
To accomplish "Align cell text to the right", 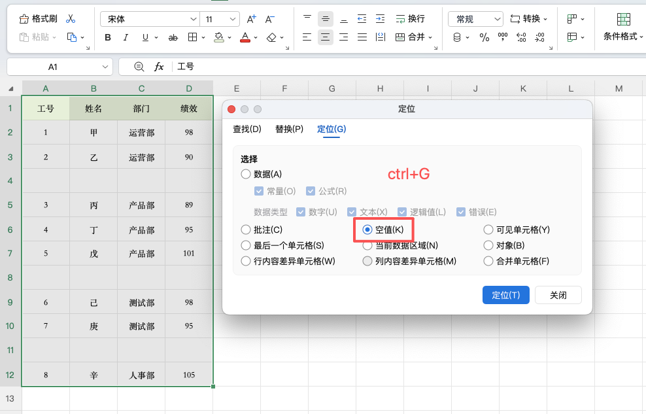I will point(344,37).
